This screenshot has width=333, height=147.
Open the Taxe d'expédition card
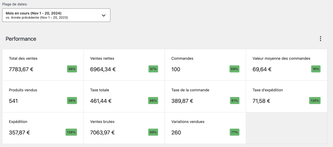pyautogui.click(x=286, y=96)
